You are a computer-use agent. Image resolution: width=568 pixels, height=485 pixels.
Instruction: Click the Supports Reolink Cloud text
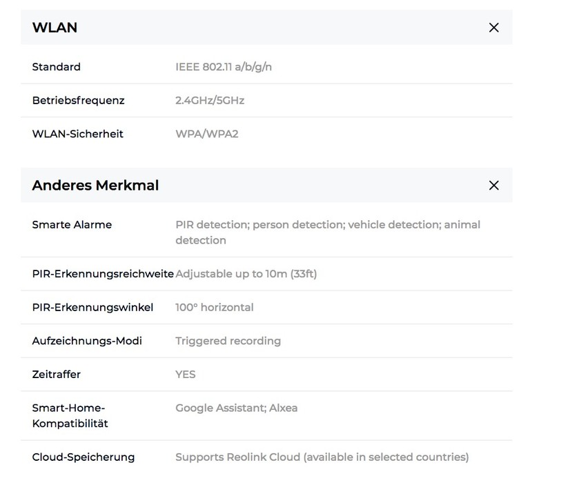(x=322, y=457)
